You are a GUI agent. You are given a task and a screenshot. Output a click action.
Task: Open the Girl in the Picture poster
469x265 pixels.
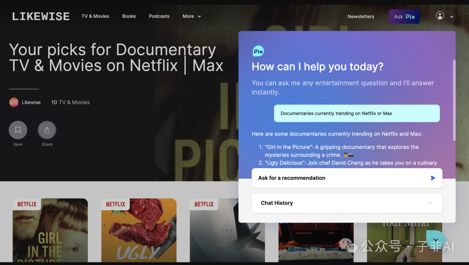tap(50, 230)
